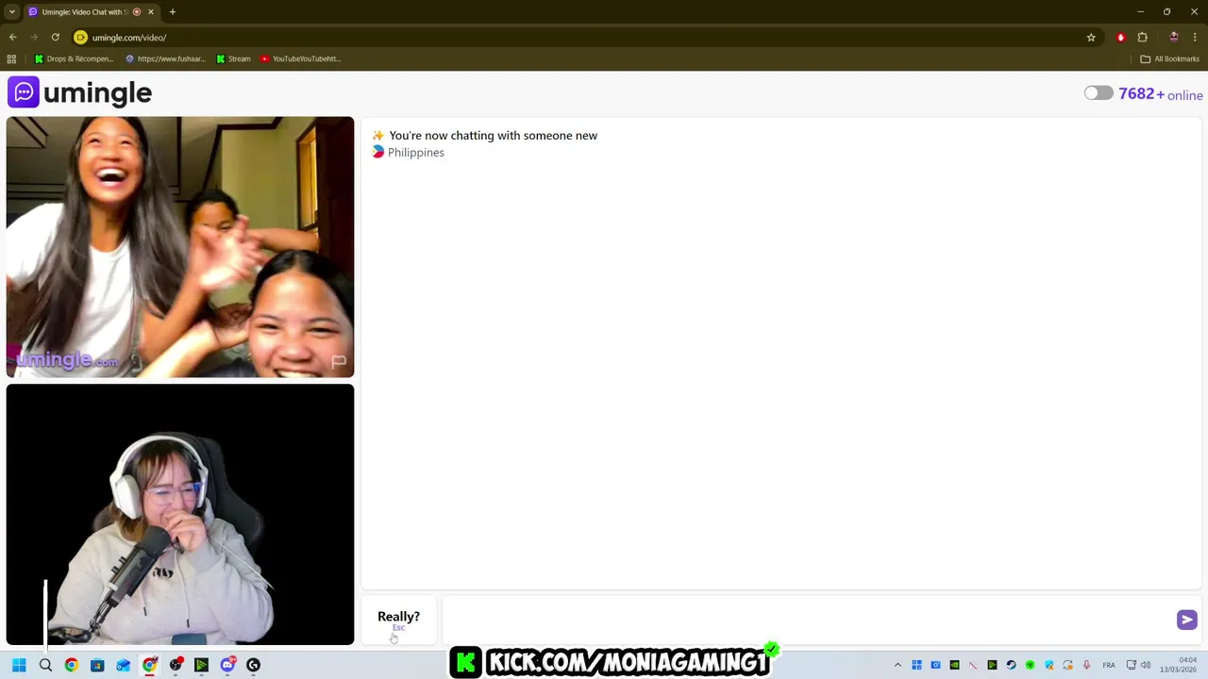This screenshot has width=1208, height=679.
Task: Open Windows taskbar search
Action: [x=45, y=665]
